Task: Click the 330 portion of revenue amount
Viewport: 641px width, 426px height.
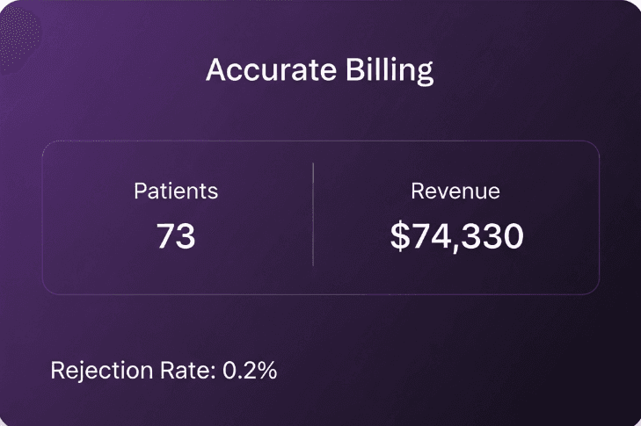Action: [x=494, y=236]
